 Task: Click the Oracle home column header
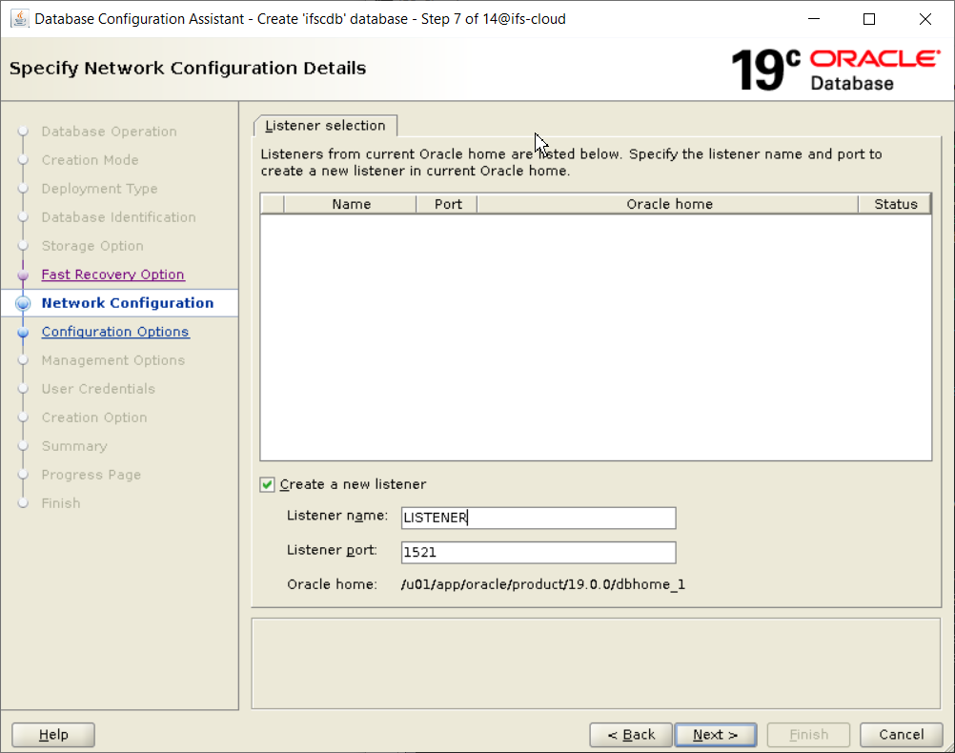pyautogui.click(x=669, y=204)
